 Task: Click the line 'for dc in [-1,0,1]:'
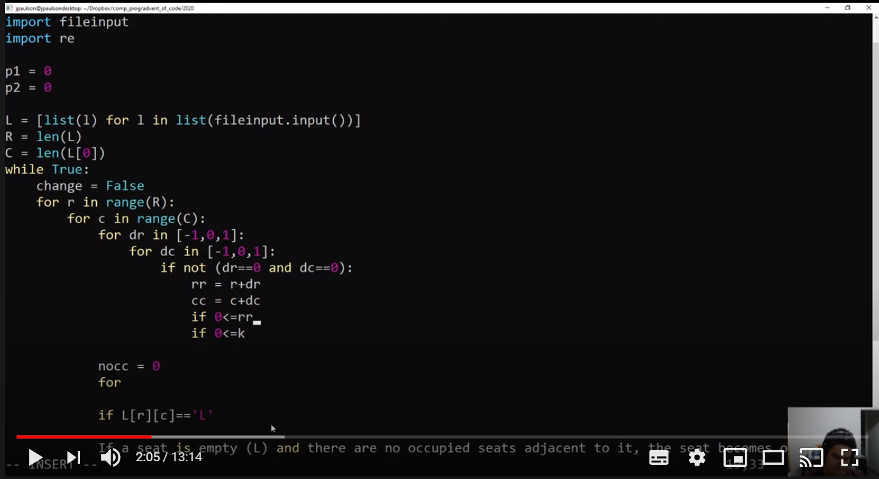pos(203,252)
